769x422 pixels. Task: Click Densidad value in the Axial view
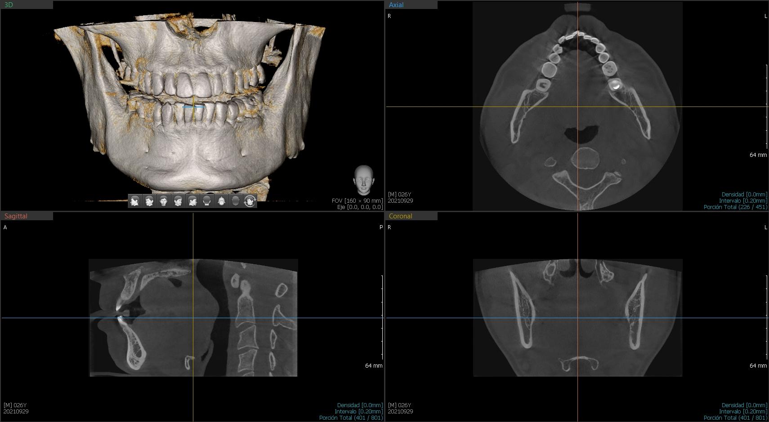coord(744,195)
